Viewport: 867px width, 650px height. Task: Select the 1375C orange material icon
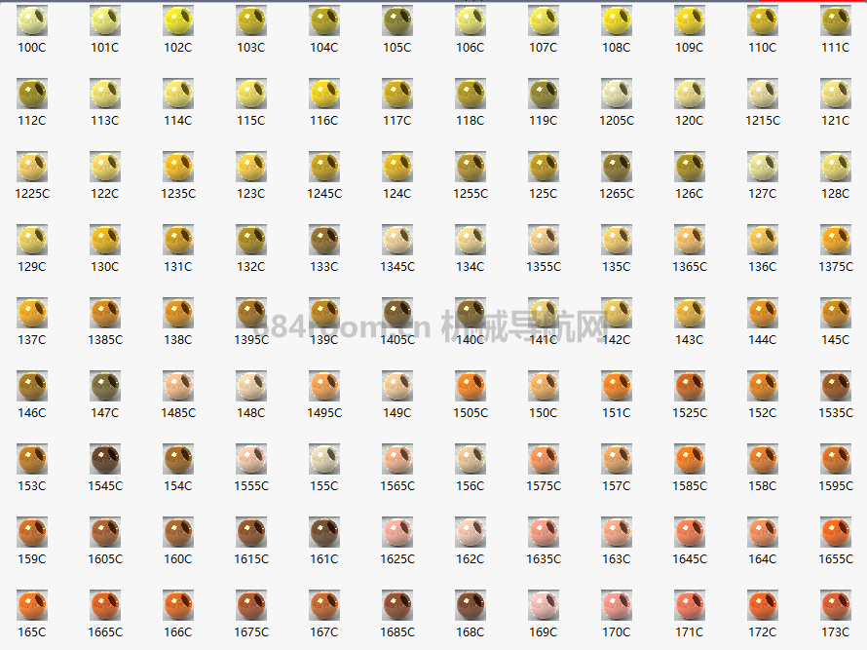(836, 240)
